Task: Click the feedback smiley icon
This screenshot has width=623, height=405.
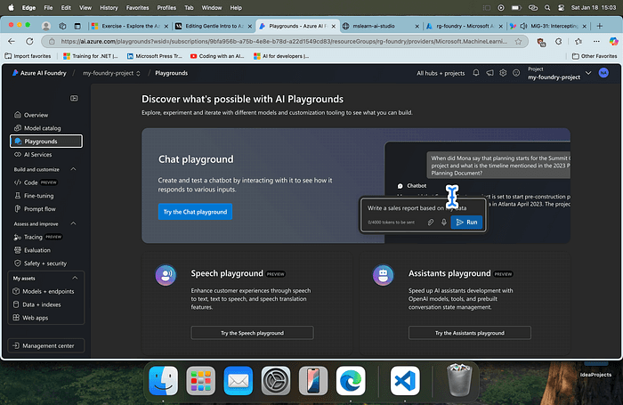Action: point(516,73)
